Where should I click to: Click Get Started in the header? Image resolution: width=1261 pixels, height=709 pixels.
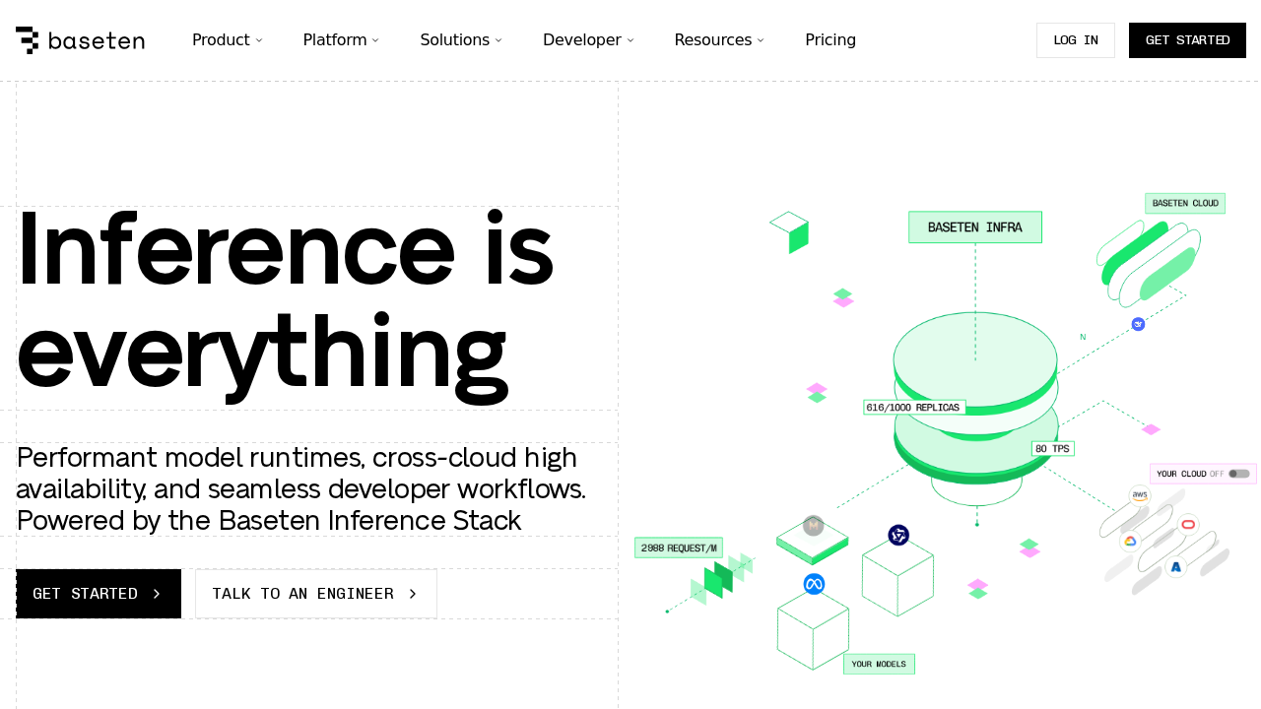(1187, 40)
